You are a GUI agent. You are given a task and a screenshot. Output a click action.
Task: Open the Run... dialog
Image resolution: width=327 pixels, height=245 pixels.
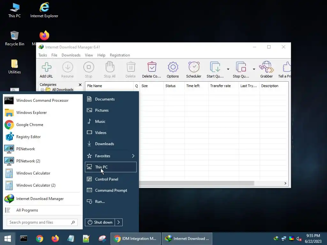click(111, 202)
